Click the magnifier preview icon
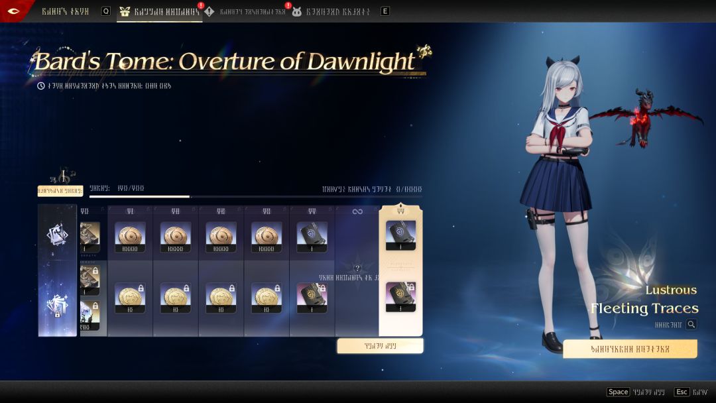This screenshot has height=403, width=716. click(691, 325)
